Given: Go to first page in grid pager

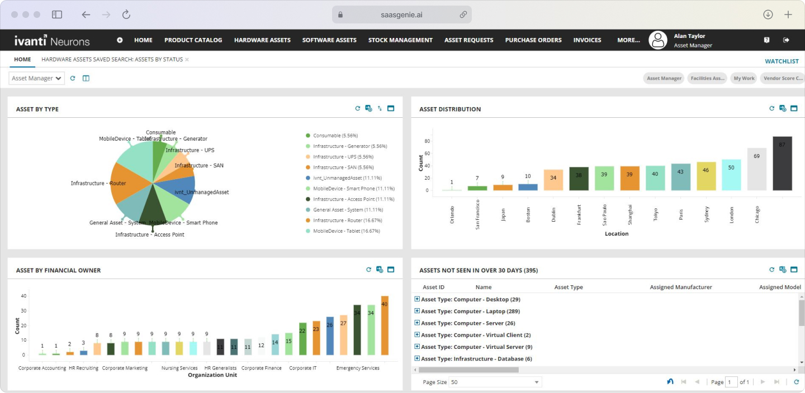Looking at the screenshot, I should [x=684, y=382].
